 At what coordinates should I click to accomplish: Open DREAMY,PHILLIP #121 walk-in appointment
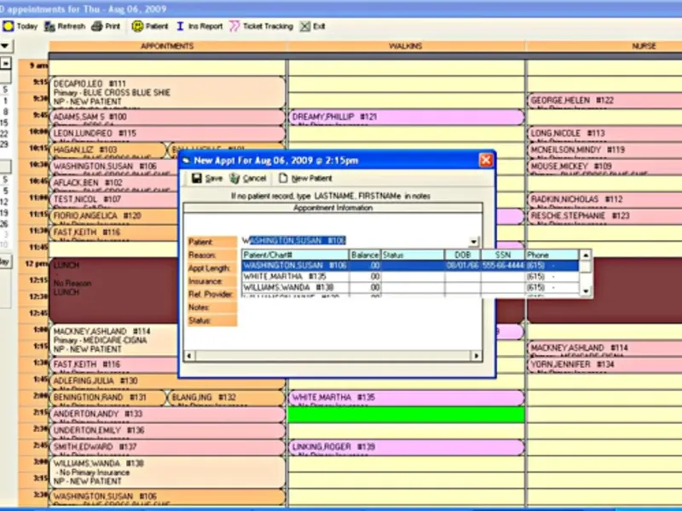(x=407, y=117)
